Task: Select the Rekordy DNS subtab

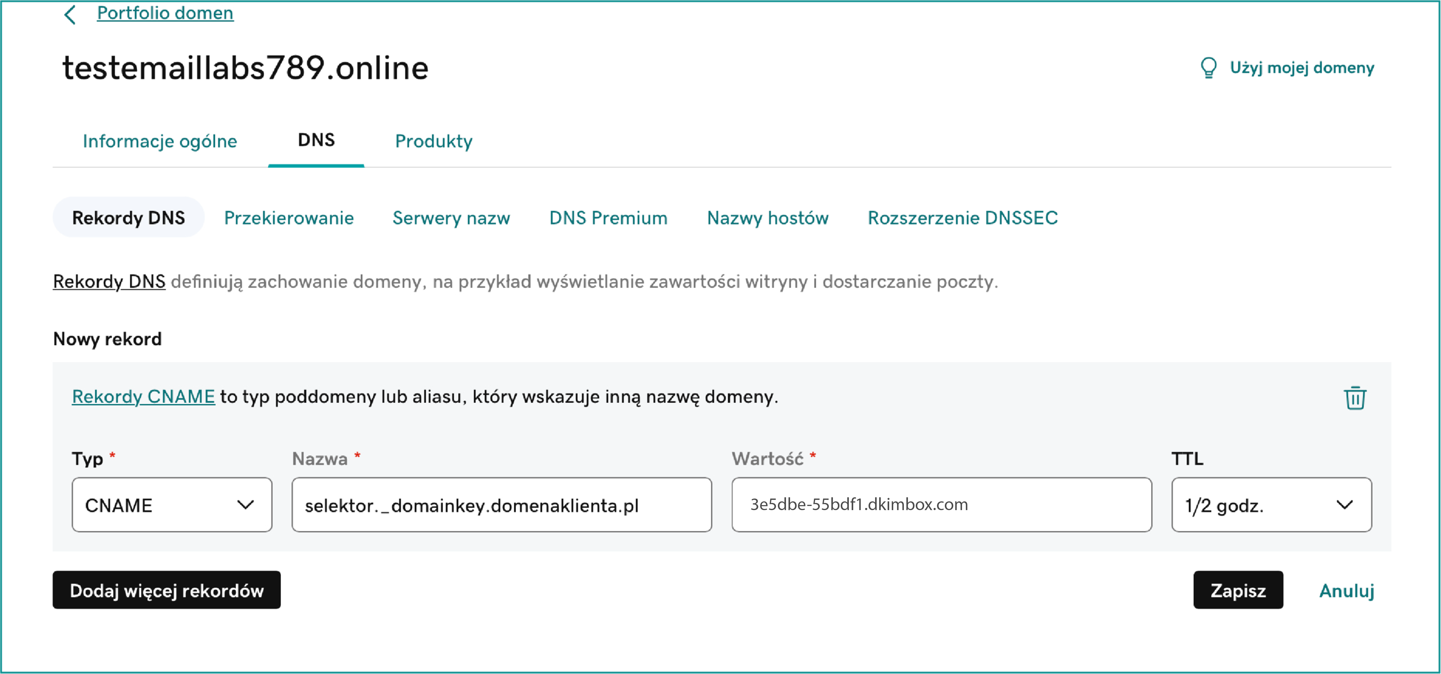Action: pos(129,218)
